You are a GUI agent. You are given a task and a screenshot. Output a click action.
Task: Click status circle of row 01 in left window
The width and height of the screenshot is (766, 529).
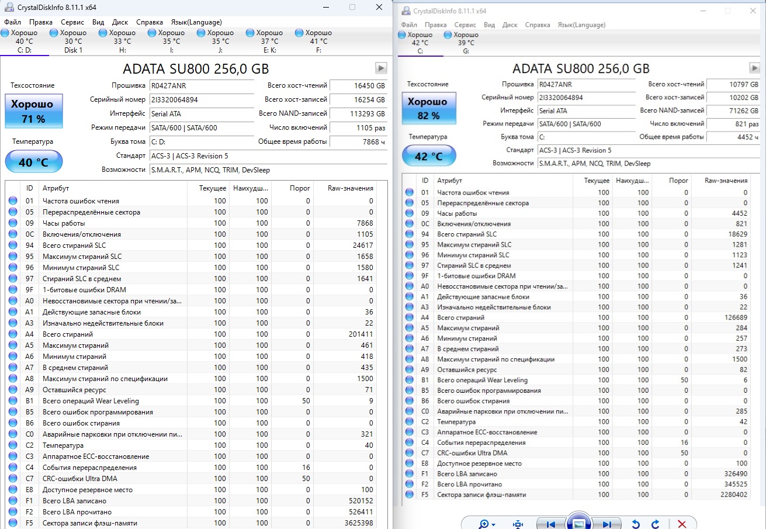pos(13,201)
